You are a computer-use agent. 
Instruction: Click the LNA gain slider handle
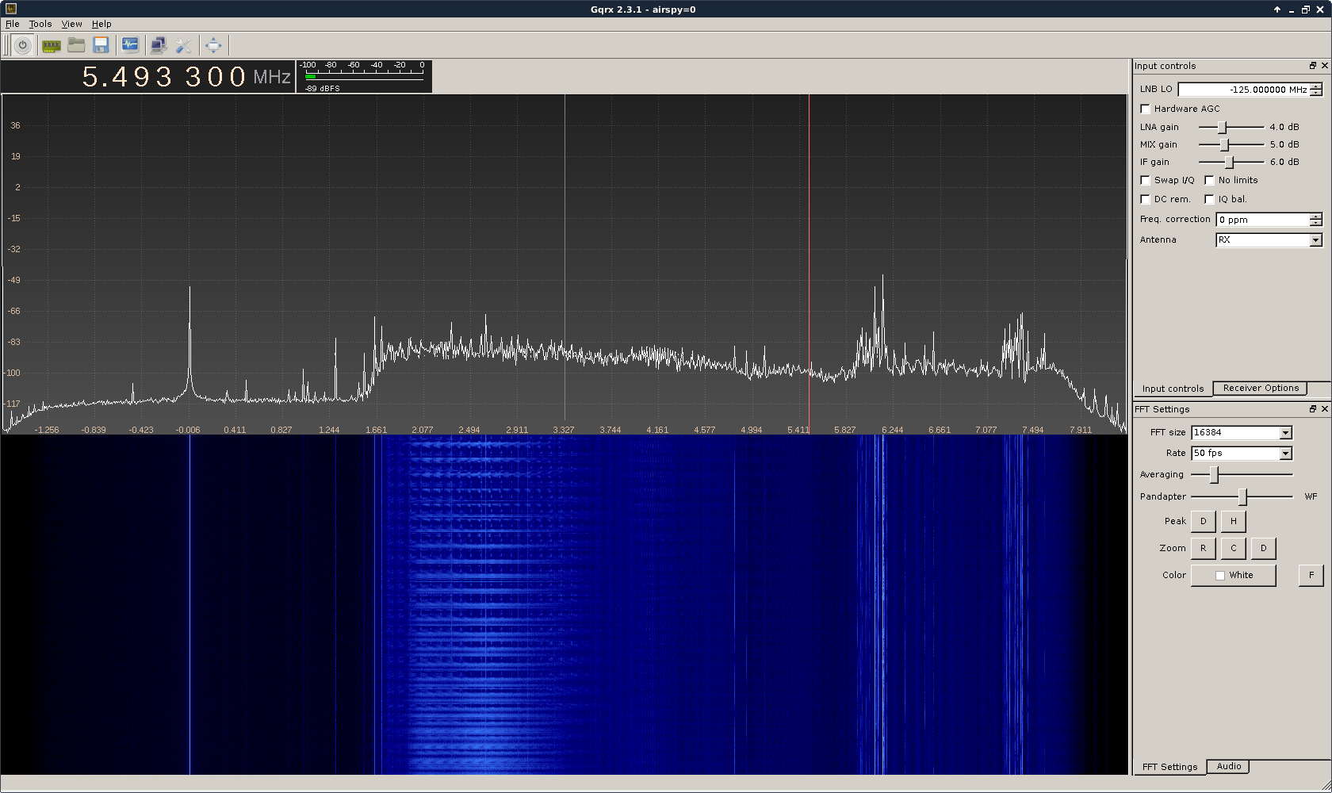pyautogui.click(x=1222, y=127)
